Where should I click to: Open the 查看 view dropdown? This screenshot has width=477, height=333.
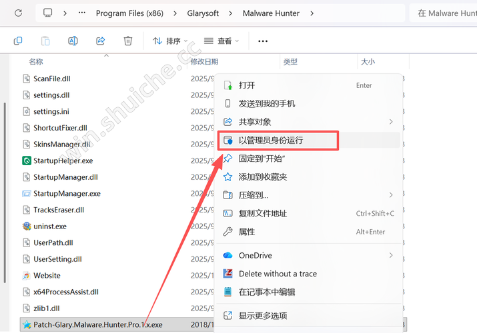(221, 41)
